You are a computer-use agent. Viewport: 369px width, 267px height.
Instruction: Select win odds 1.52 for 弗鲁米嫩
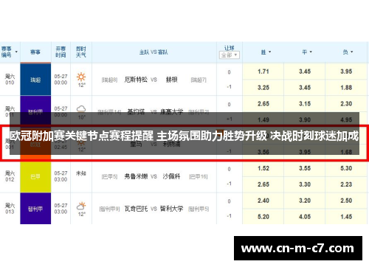263,168
